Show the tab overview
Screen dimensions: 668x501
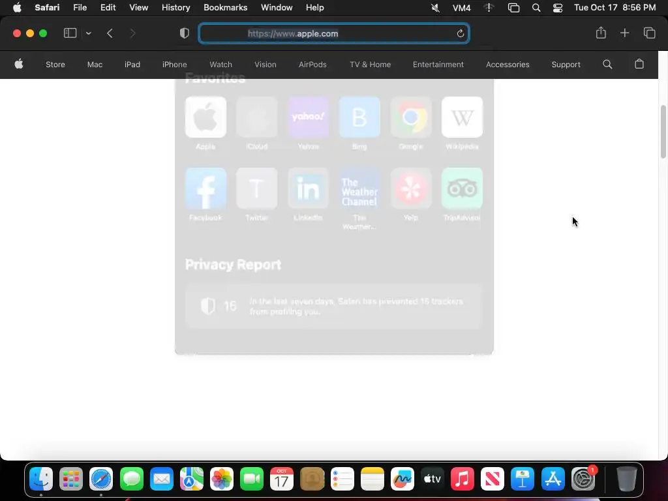(x=649, y=33)
